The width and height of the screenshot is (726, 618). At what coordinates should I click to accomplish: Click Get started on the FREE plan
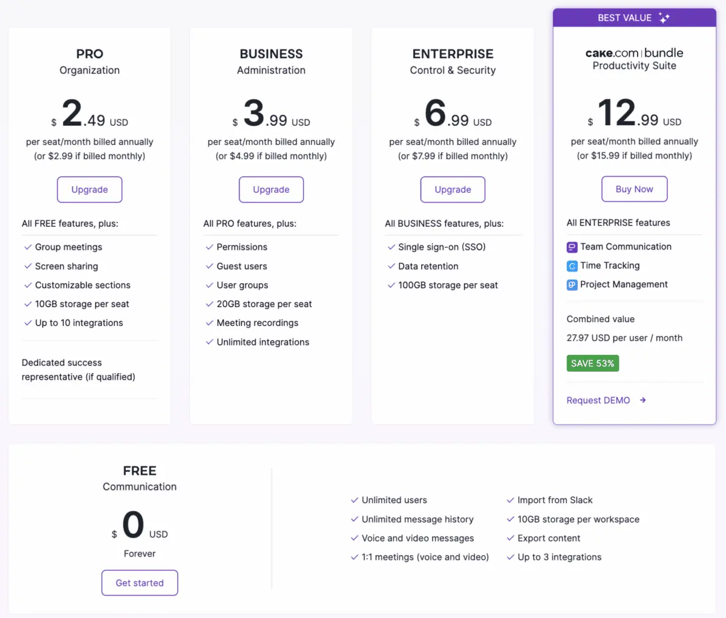140,582
